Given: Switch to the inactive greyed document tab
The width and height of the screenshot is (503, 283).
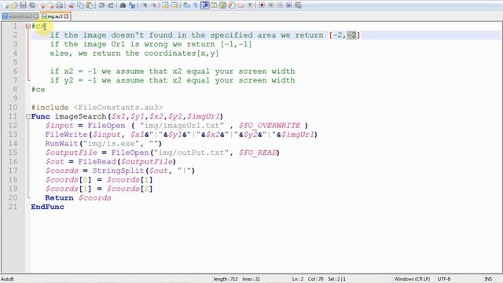Looking at the screenshot, I should (20, 16).
